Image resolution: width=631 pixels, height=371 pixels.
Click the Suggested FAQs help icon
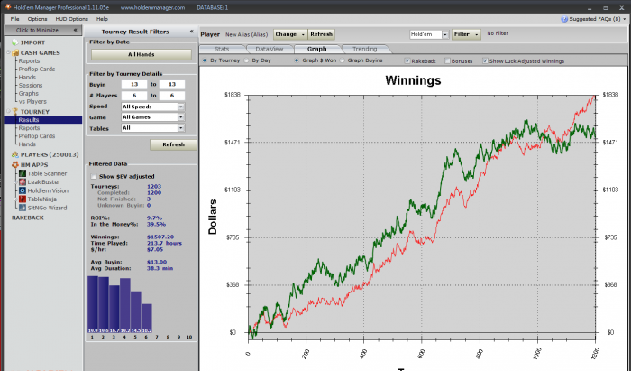[x=564, y=19]
